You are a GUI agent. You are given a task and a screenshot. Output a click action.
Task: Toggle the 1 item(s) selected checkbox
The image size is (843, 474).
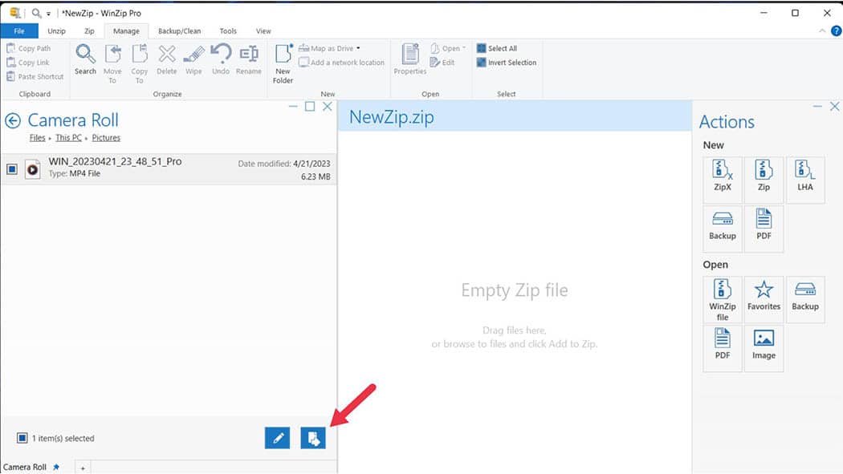click(x=22, y=438)
